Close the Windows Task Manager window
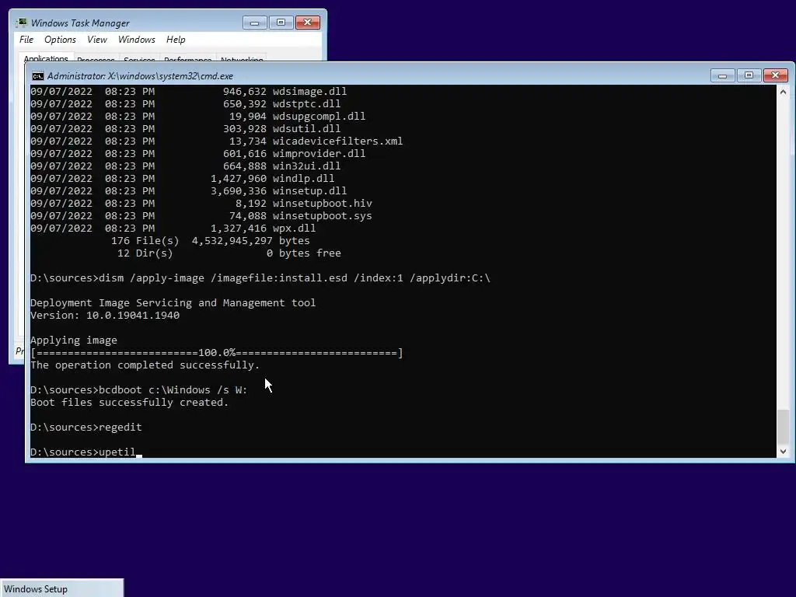The height and width of the screenshot is (597, 796). [308, 23]
